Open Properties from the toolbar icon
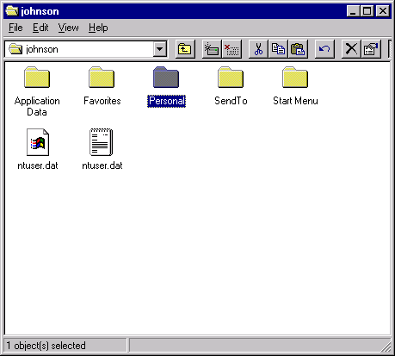The width and height of the screenshot is (395, 356). [371, 49]
